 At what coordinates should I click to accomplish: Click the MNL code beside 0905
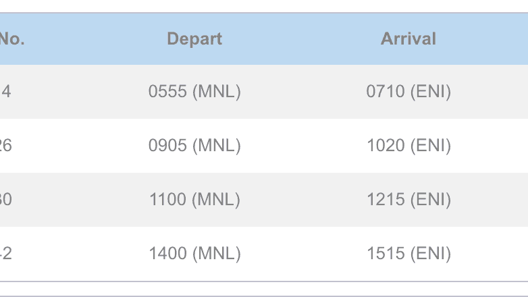pyautogui.click(x=216, y=146)
